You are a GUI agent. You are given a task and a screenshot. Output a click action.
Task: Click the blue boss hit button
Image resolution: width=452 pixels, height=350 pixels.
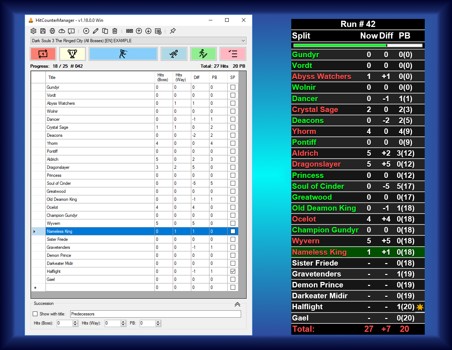click(123, 54)
